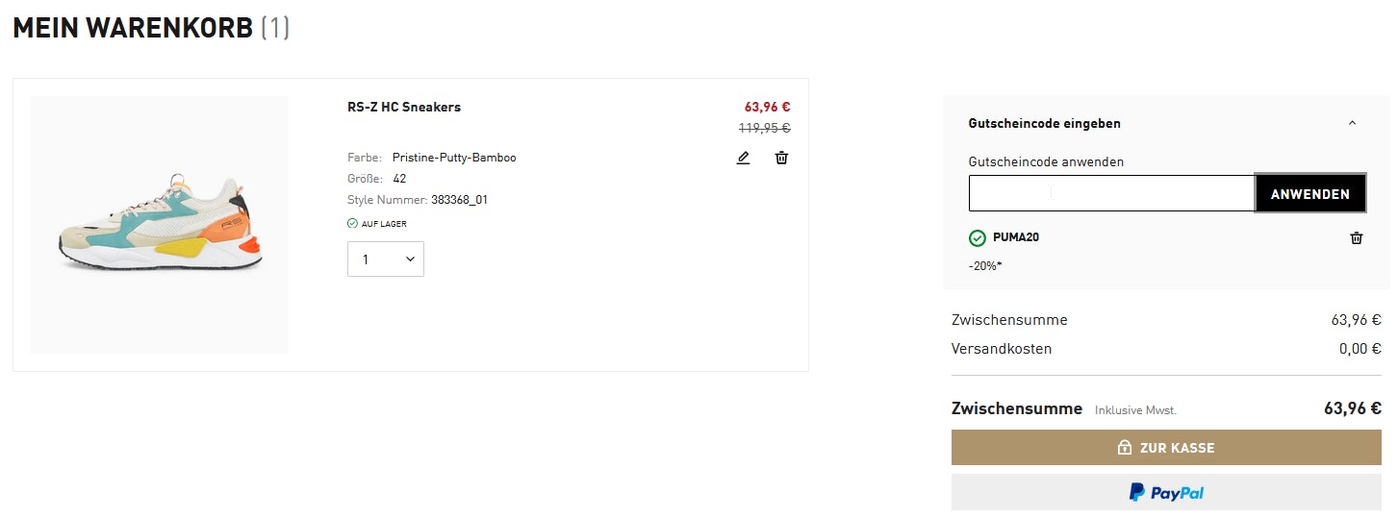
Task: Click the Pristine-Putty-Bamboo color text
Action: pyautogui.click(x=454, y=158)
